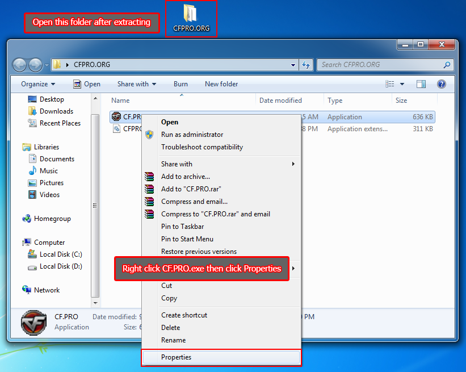Sort by the Size column header
The height and width of the screenshot is (372, 466).
[401, 101]
